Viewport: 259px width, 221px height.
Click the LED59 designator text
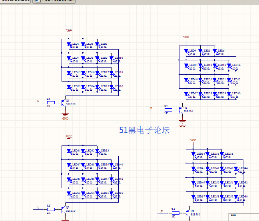(229, 197)
